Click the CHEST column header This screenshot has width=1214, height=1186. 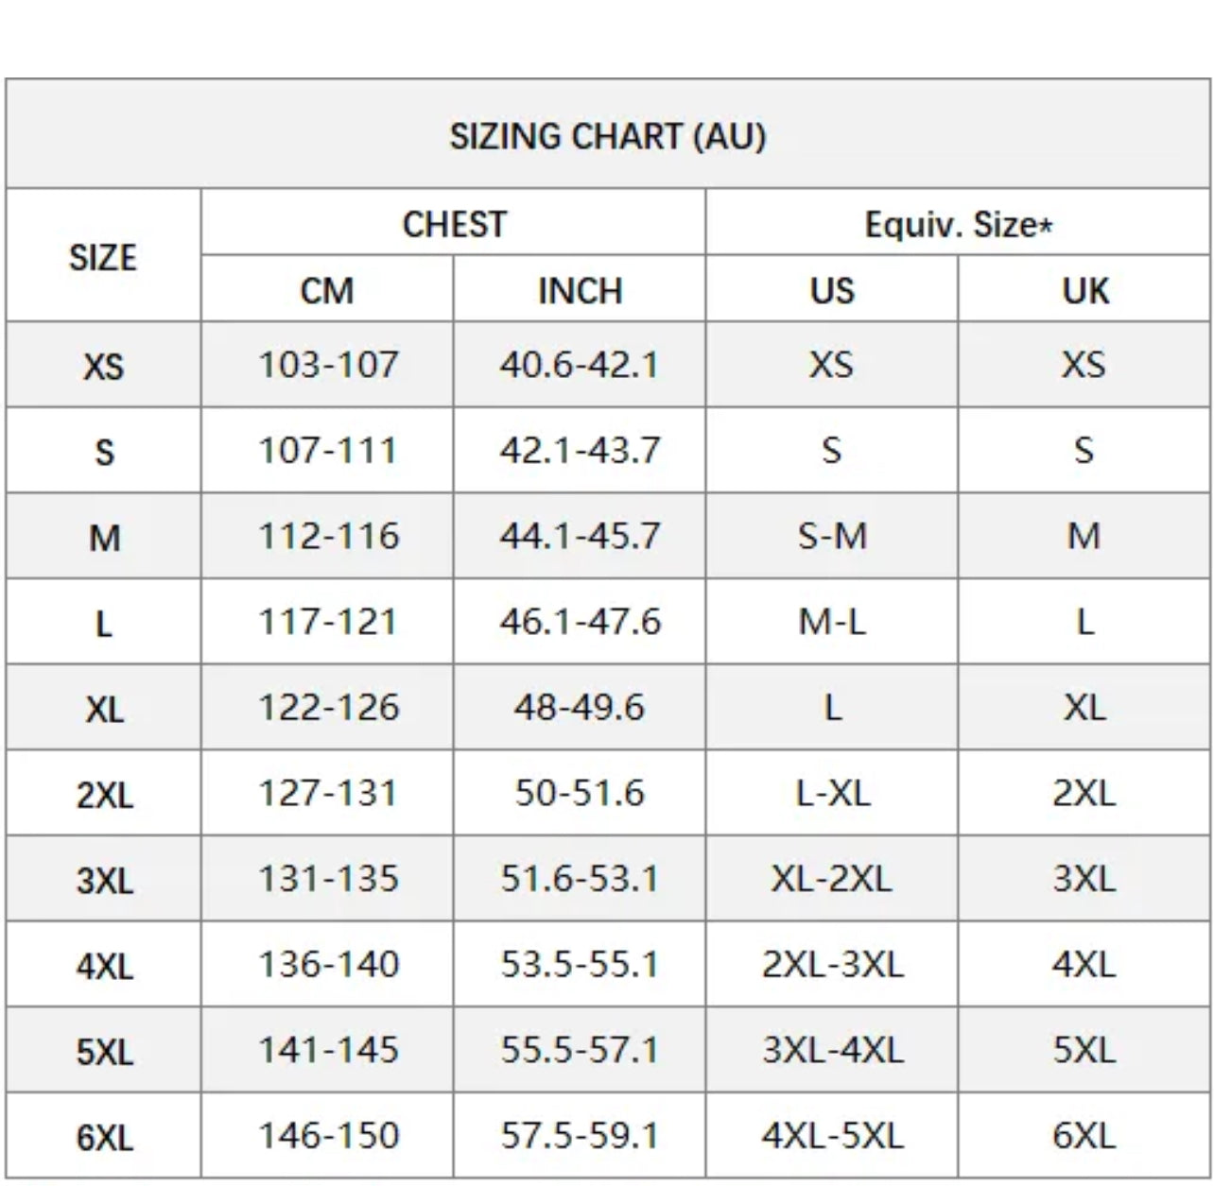coord(454,224)
